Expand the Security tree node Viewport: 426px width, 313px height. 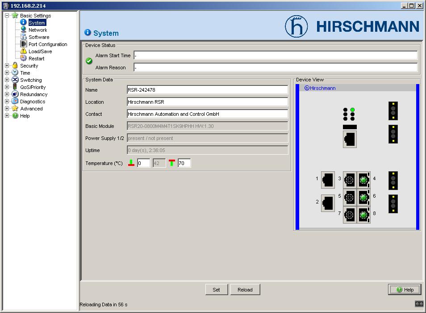coord(7,66)
